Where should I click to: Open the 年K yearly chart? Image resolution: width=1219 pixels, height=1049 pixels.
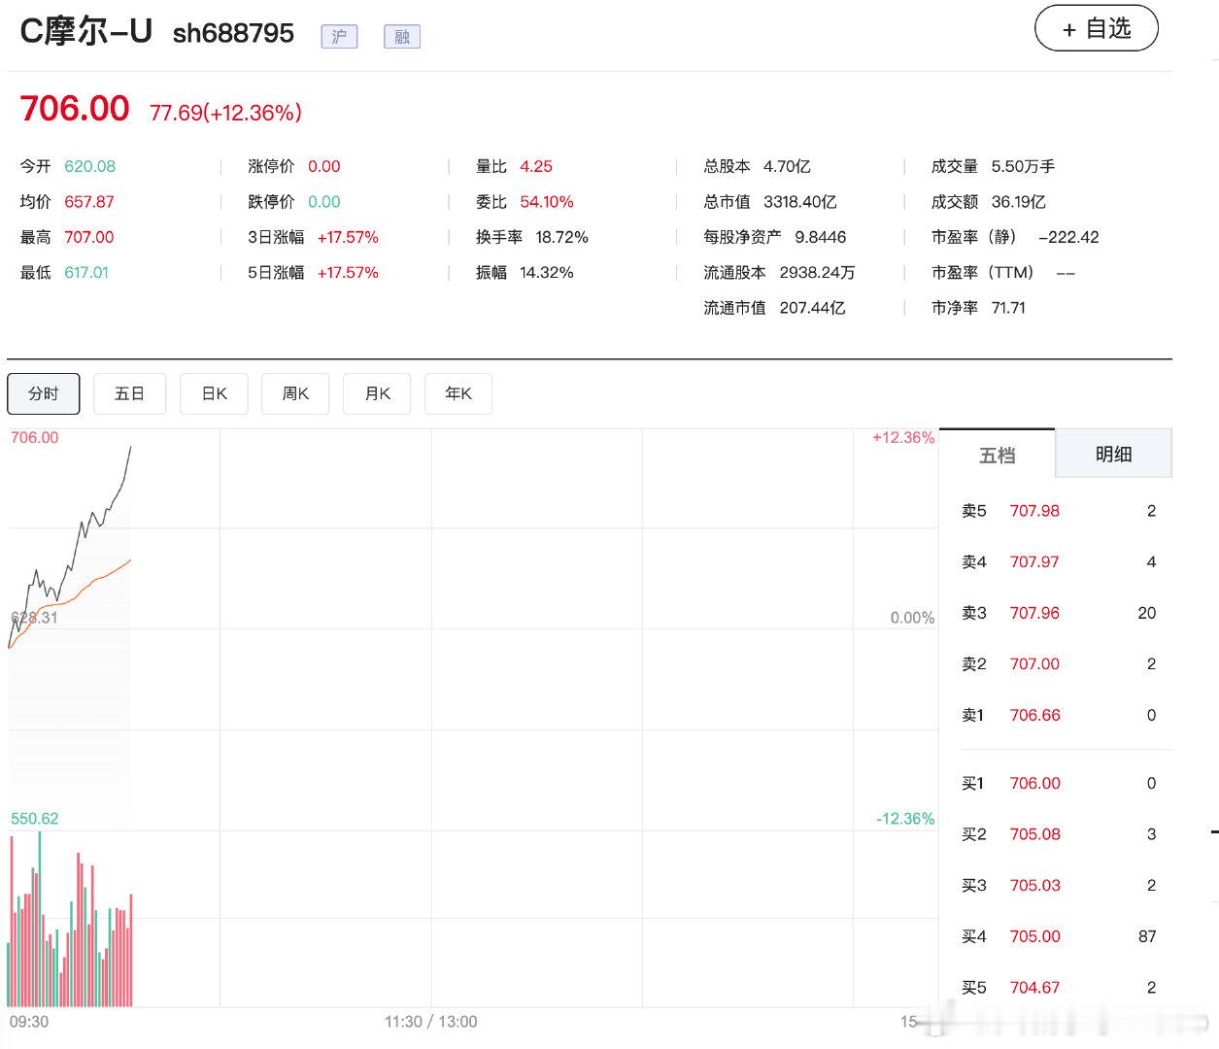click(x=457, y=393)
